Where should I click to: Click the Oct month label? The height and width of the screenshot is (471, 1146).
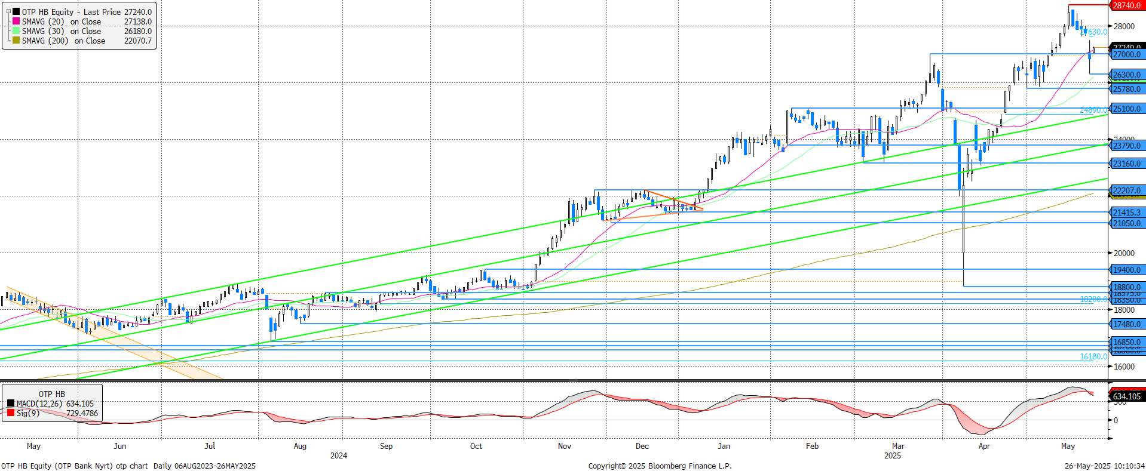476,446
